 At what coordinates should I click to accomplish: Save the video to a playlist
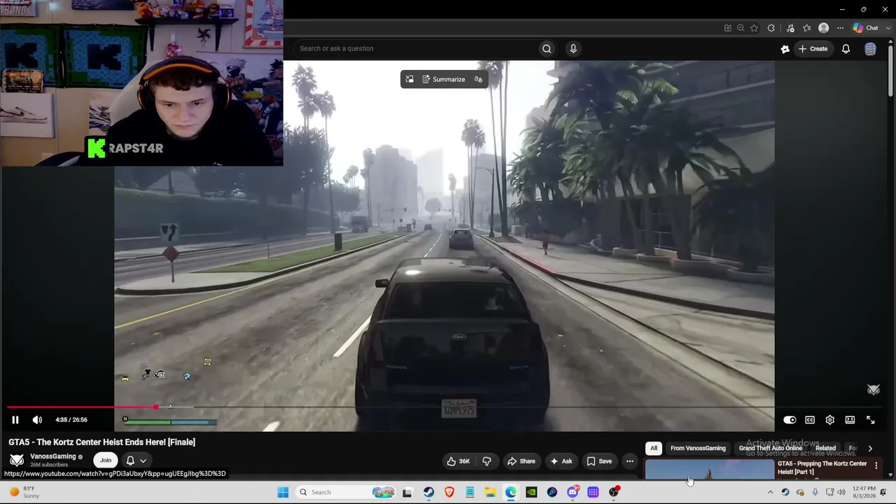[599, 461]
